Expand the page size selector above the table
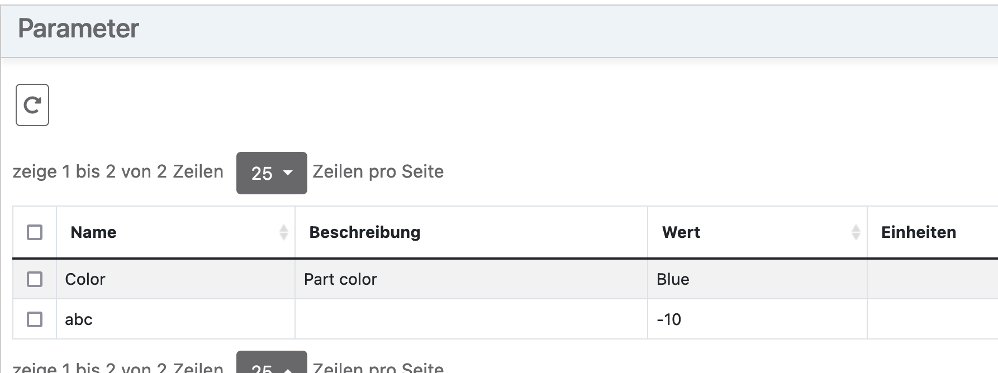This screenshot has height=373, width=998. tap(272, 173)
